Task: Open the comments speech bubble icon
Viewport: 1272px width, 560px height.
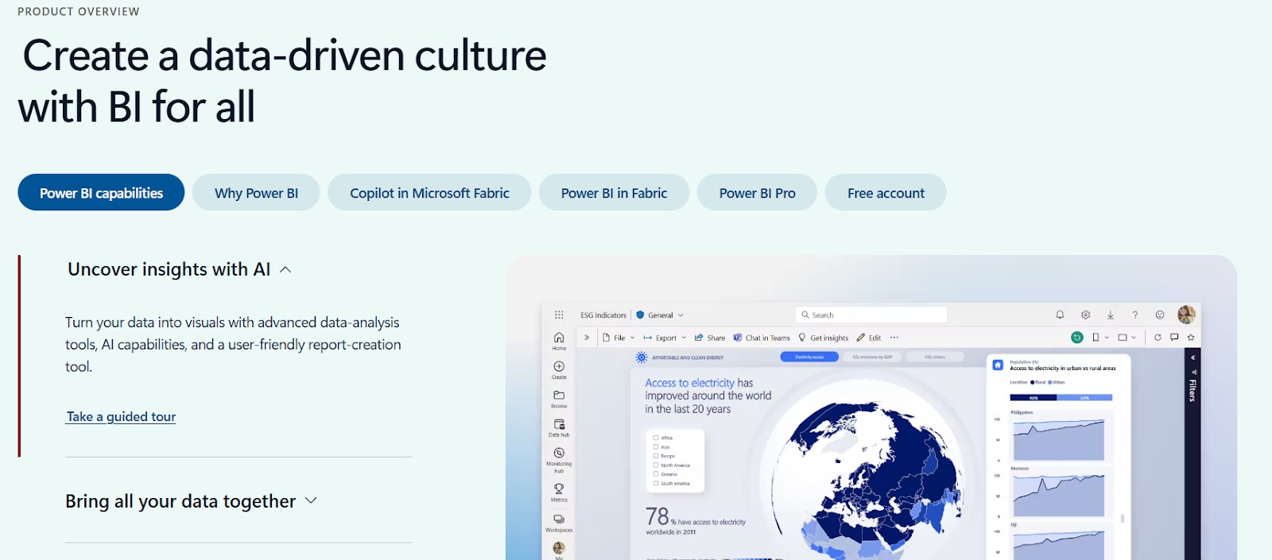Action: coord(1174,338)
